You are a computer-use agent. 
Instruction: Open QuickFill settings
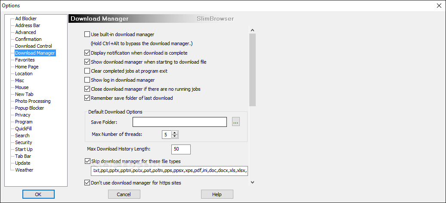pyautogui.click(x=23, y=129)
